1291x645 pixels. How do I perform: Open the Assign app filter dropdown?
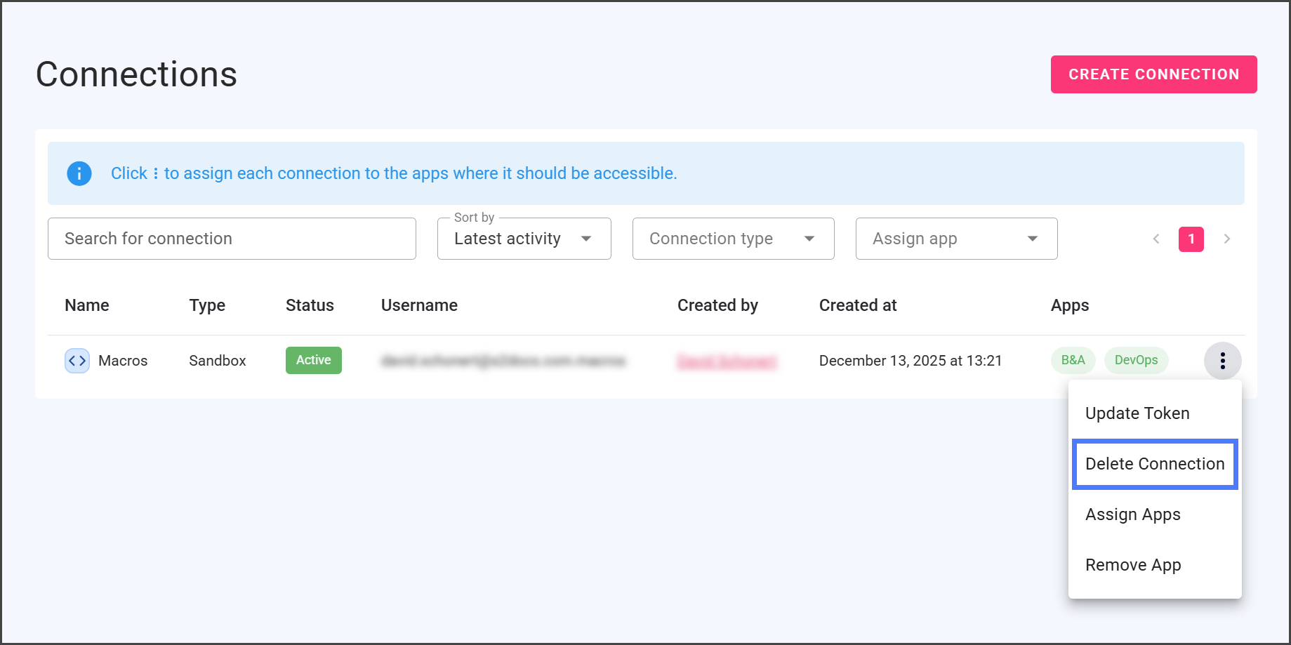coord(956,239)
